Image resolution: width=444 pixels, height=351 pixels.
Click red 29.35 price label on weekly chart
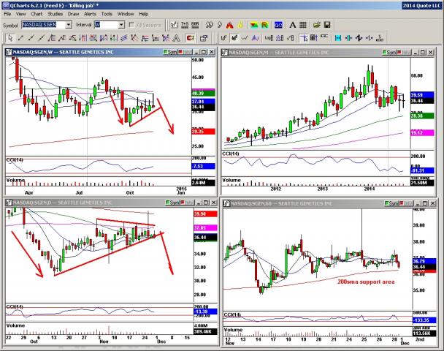[x=203, y=132]
